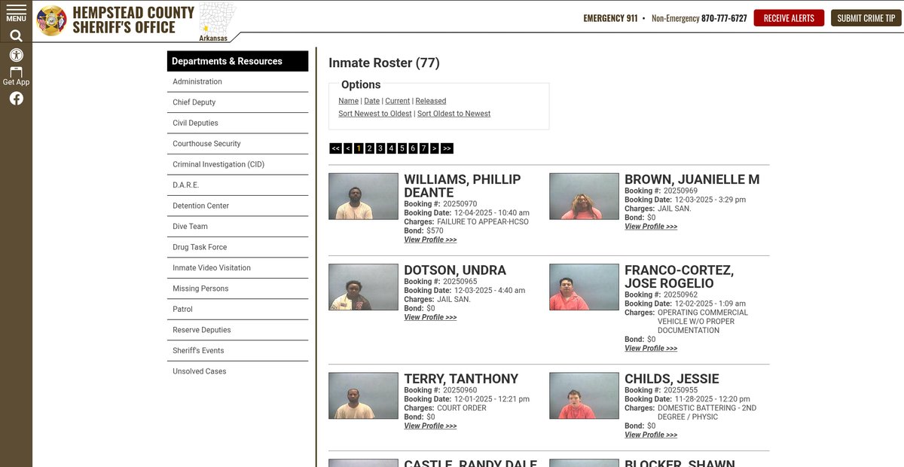
Task: Open Reserve Deputies page
Action: pyautogui.click(x=237, y=330)
